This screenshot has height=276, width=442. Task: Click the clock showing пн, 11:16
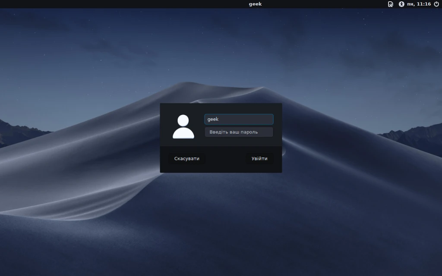pos(419,4)
